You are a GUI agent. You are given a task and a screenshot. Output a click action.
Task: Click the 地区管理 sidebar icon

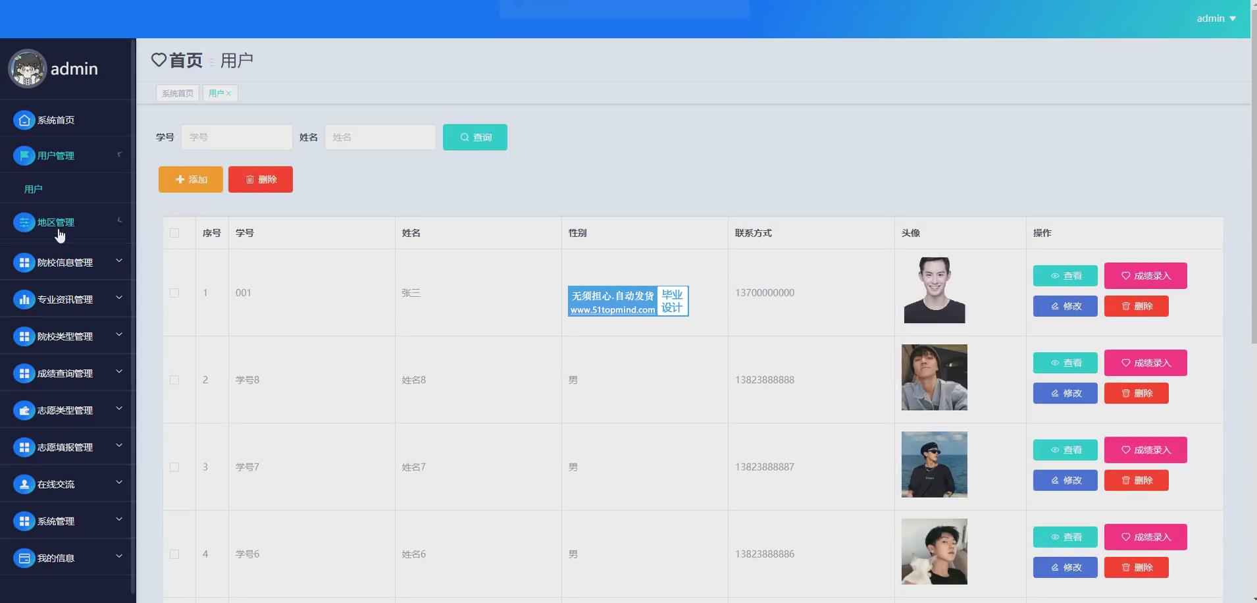(x=24, y=223)
